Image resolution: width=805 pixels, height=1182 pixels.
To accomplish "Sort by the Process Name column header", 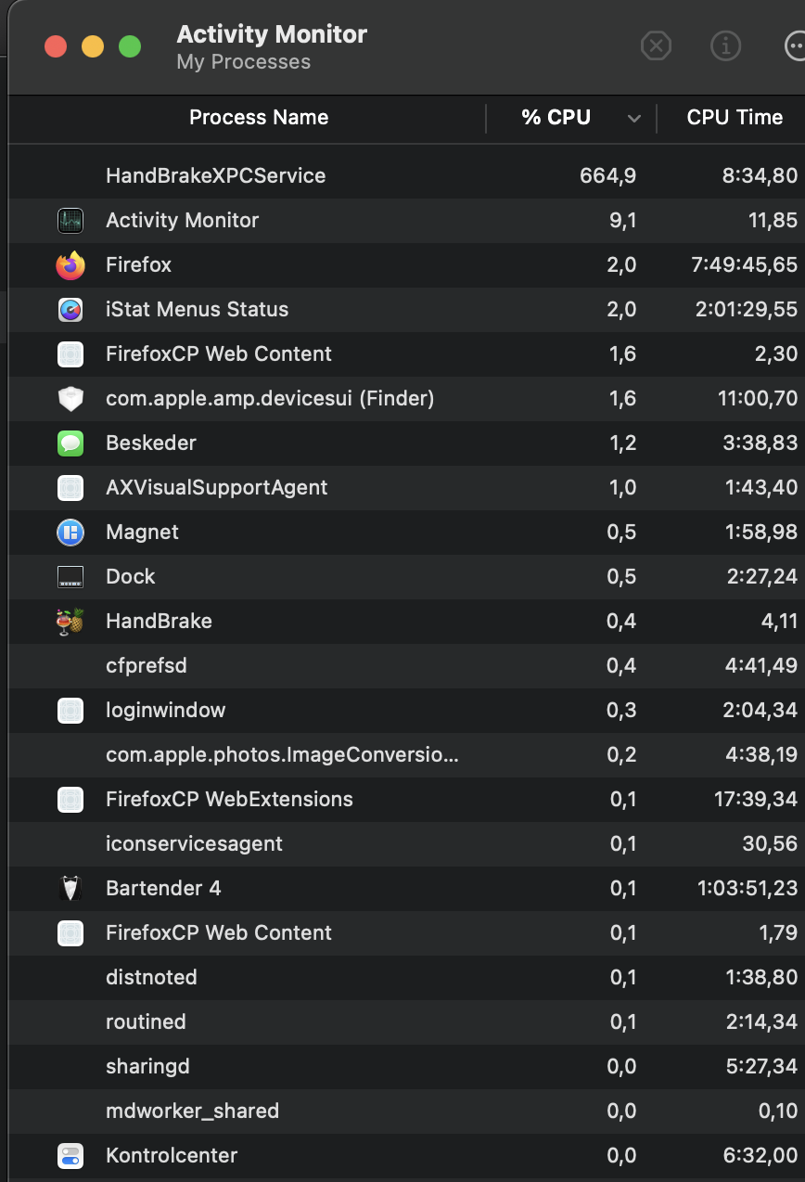I will [259, 118].
